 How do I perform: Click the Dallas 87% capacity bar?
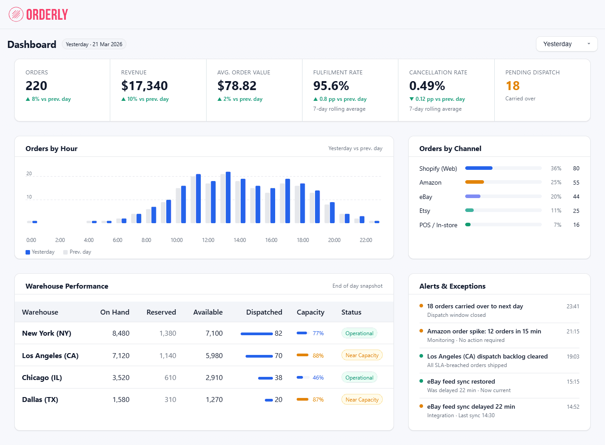click(x=302, y=399)
